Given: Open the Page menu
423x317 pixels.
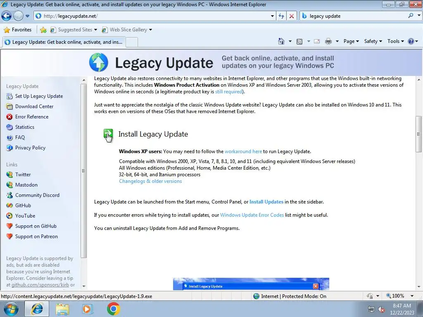Looking at the screenshot, I should coord(351,41).
